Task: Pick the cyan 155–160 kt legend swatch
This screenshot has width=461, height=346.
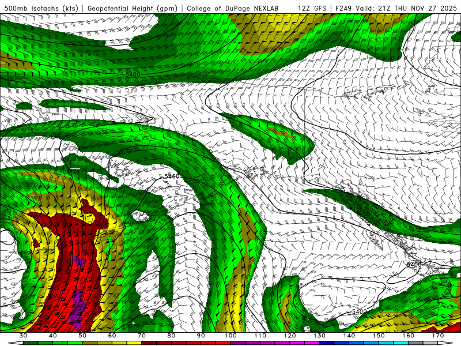Action: point(400,343)
